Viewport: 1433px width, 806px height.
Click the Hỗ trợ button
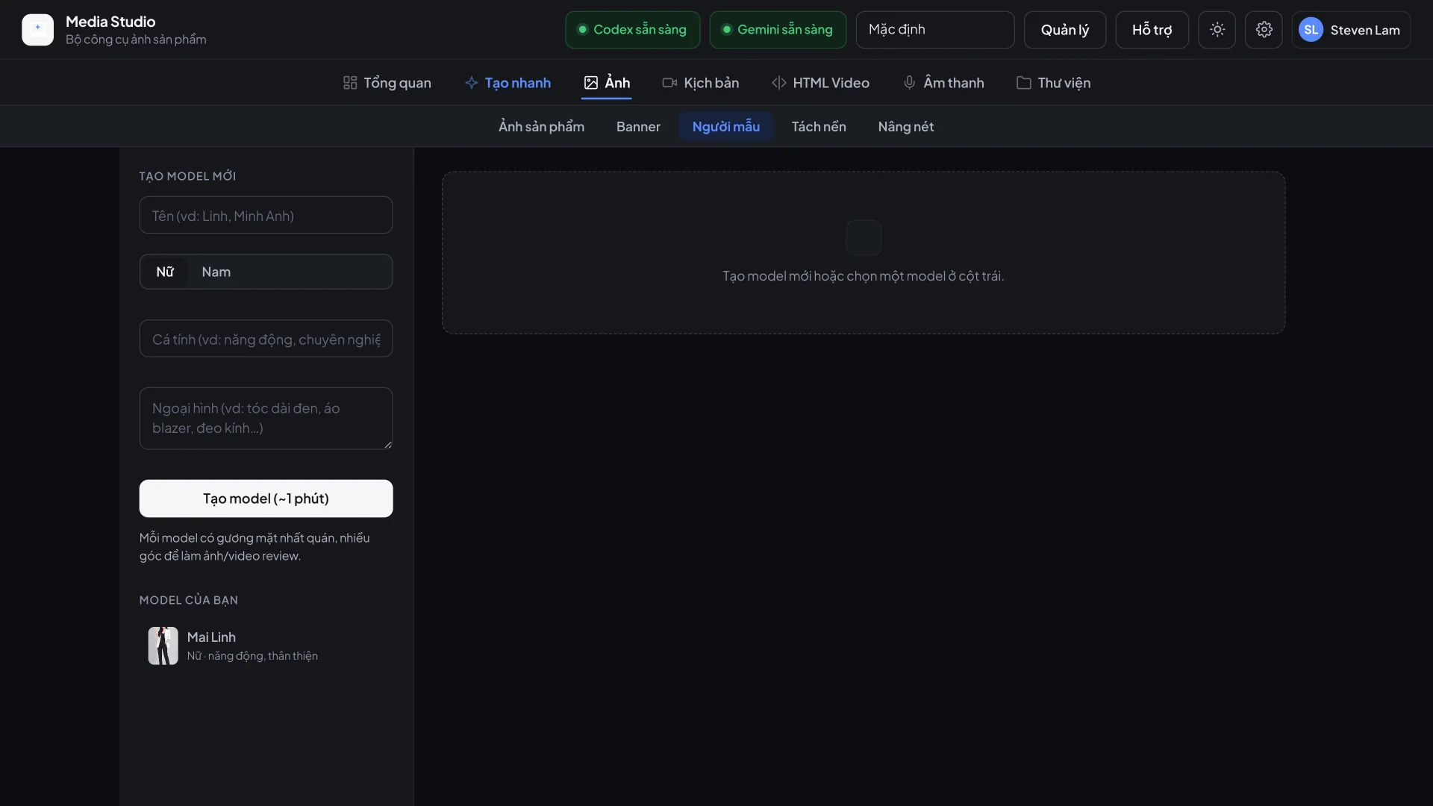1152,30
